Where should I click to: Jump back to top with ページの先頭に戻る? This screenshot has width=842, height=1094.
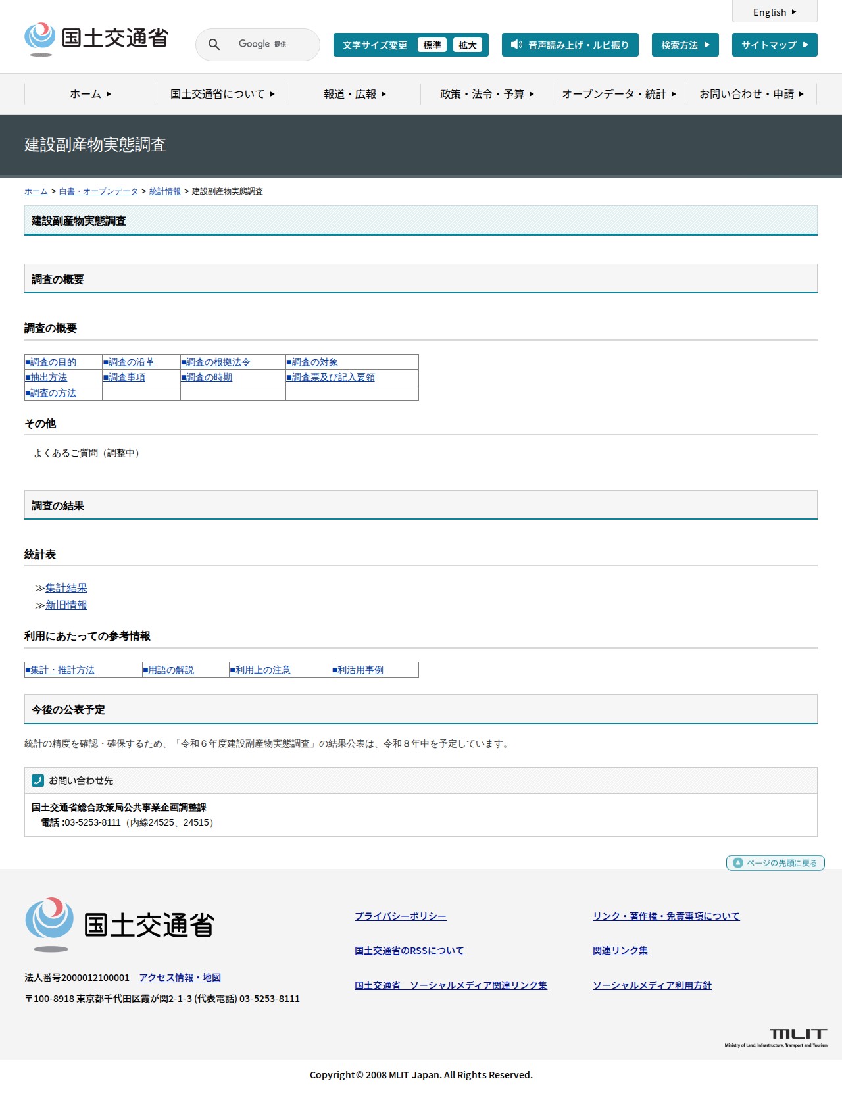coord(775,862)
